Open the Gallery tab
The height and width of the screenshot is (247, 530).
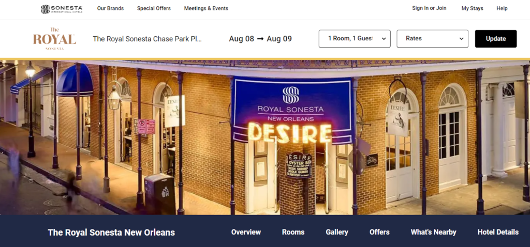click(337, 232)
